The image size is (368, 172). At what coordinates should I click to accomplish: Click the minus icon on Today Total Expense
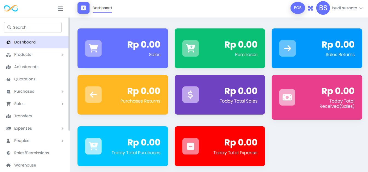[191, 146]
